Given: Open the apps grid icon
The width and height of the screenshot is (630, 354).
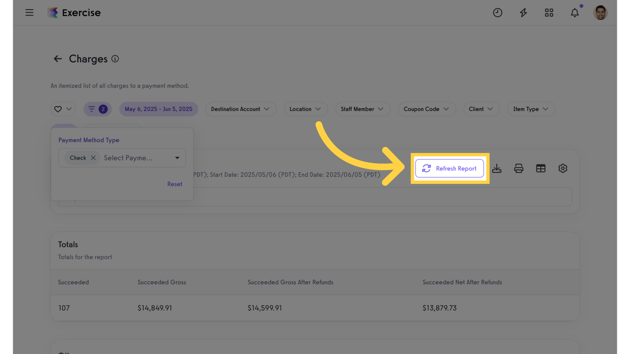Looking at the screenshot, I should pyautogui.click(x=549, y=13).
